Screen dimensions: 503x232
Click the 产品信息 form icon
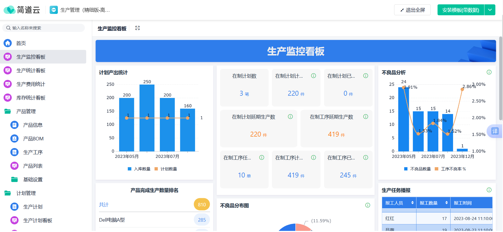[x=14, y=125]
